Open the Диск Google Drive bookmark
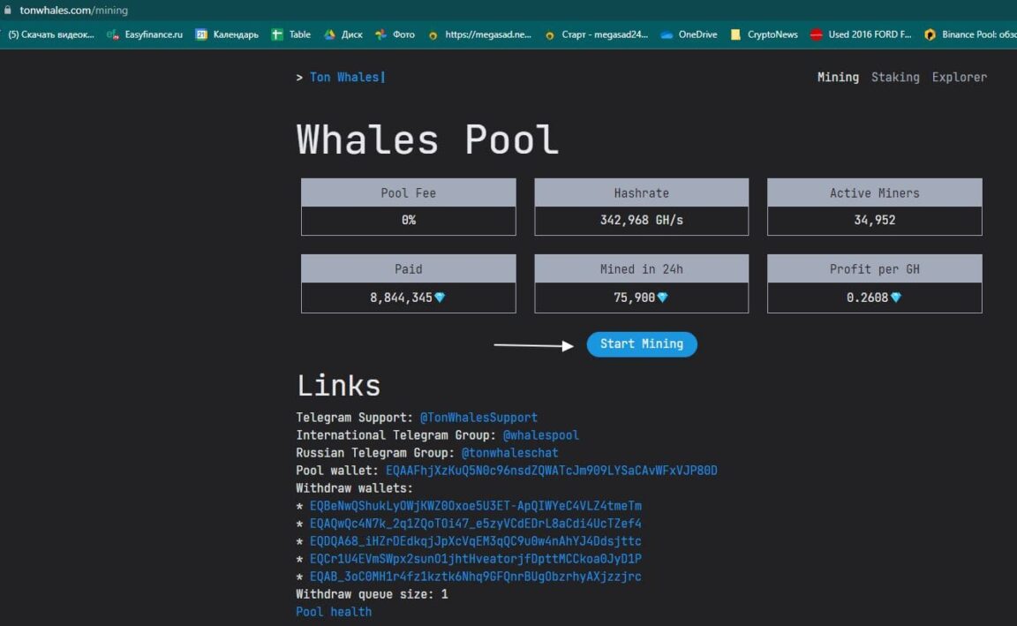The height and width of the screenshot is (626, 1017). 343,34
